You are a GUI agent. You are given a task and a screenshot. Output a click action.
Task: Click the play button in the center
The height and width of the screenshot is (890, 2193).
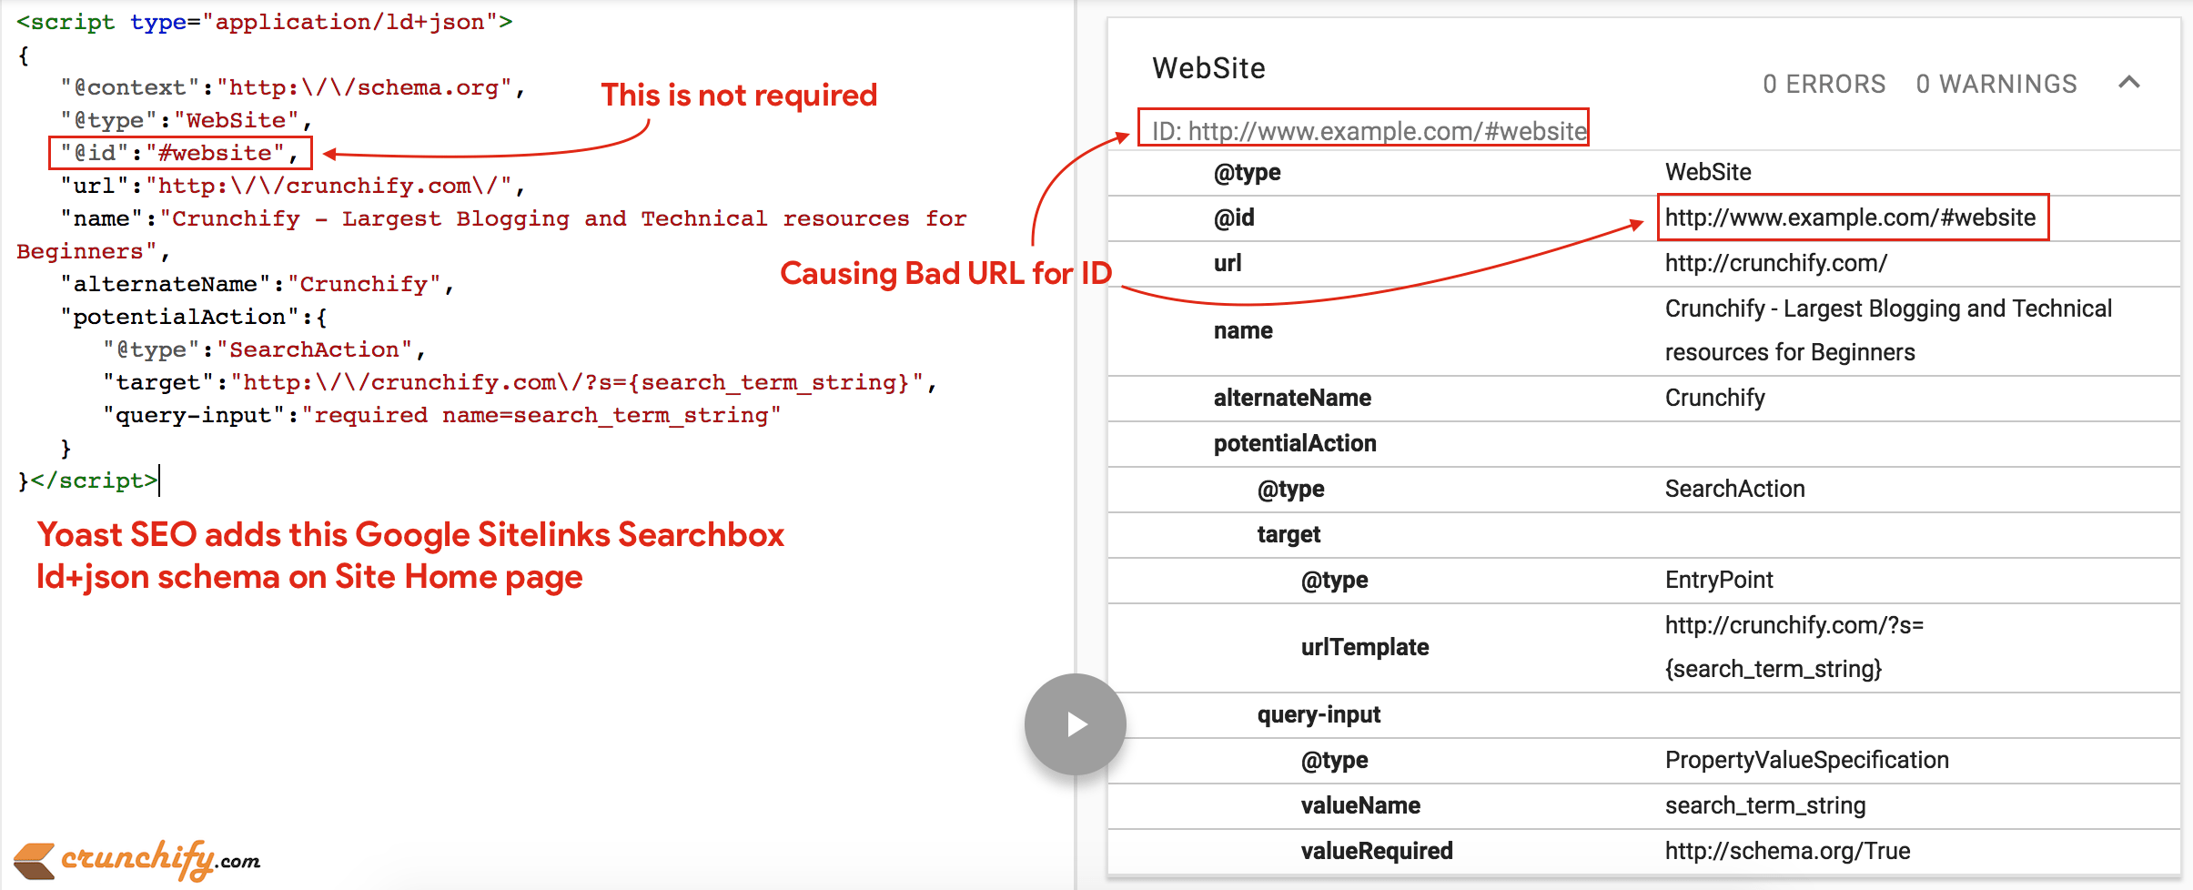1075,723
